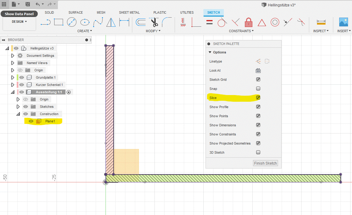The image size is (352, 215).
Task: Choose the Fillet tool in Modify
Action: coord(167,22)
